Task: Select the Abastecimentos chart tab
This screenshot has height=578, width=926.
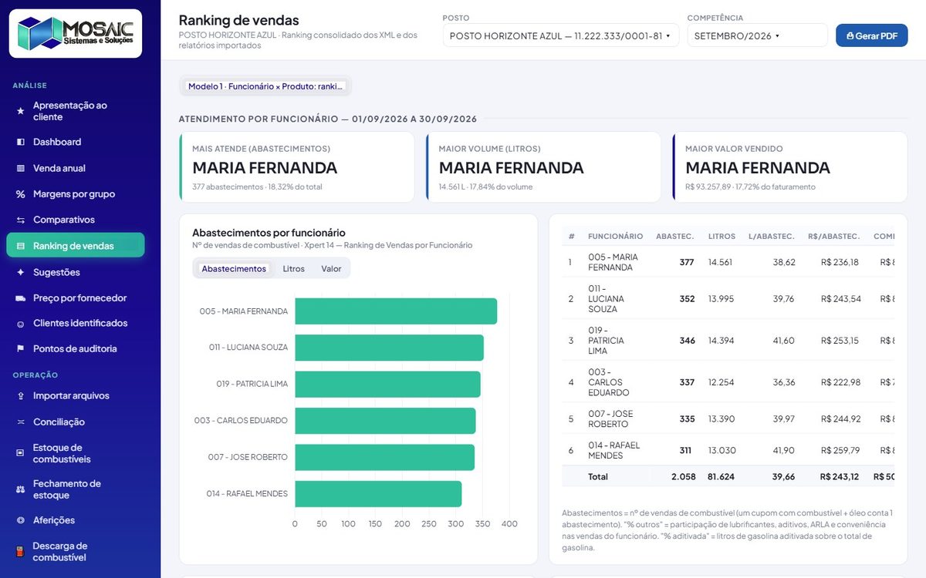Action: pyautogui.click(x=234, y=269)
